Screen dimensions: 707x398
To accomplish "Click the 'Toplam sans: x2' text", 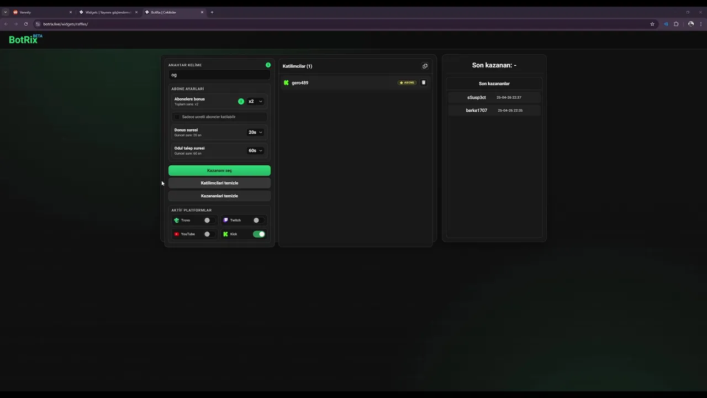I will point(186,104).
